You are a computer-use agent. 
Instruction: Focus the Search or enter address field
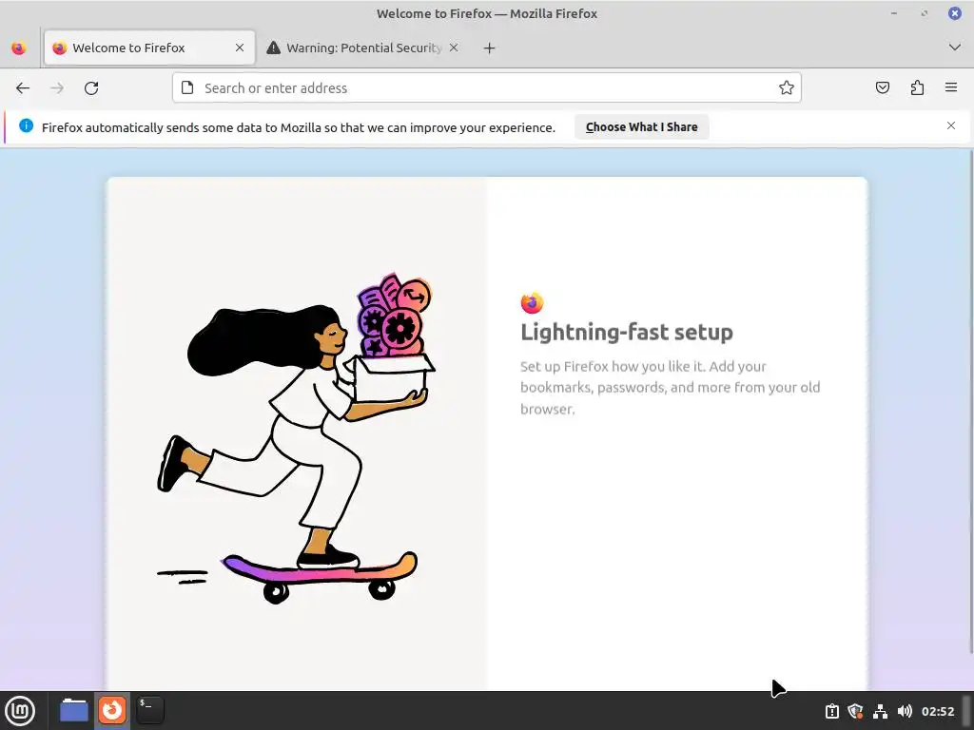click(487, 87)
